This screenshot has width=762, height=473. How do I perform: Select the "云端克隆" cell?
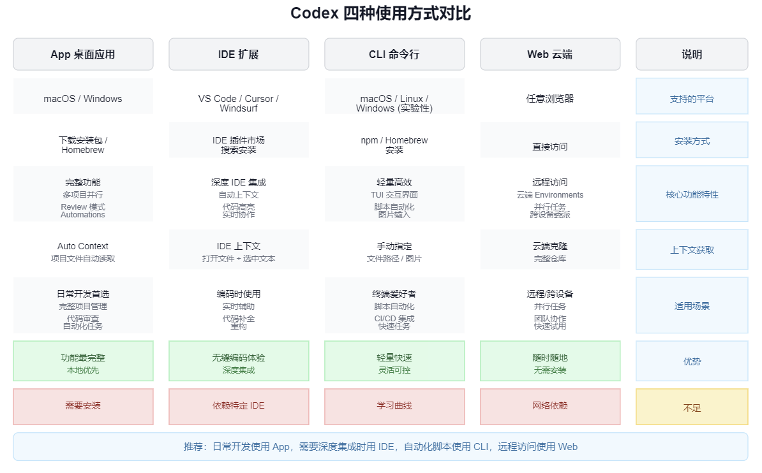click(x=550, y=249)
